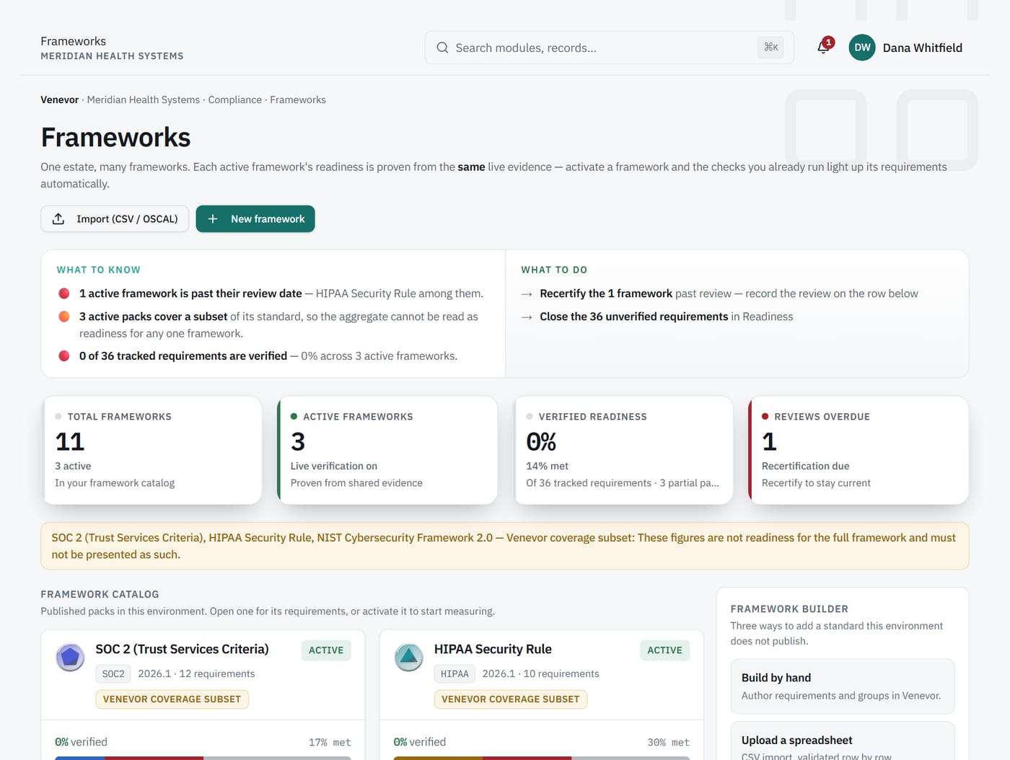
Task: Open the notifications bell
Action: point(823,48)
